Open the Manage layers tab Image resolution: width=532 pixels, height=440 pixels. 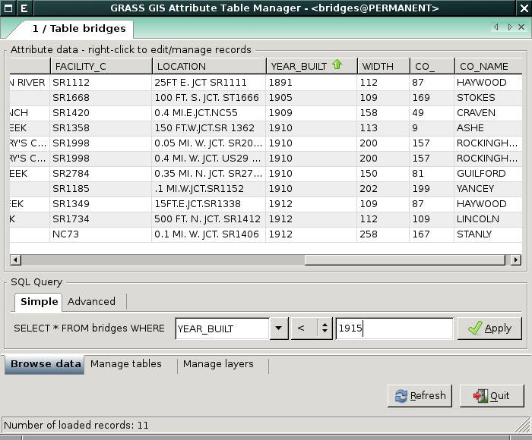click(x=218, y=364)
